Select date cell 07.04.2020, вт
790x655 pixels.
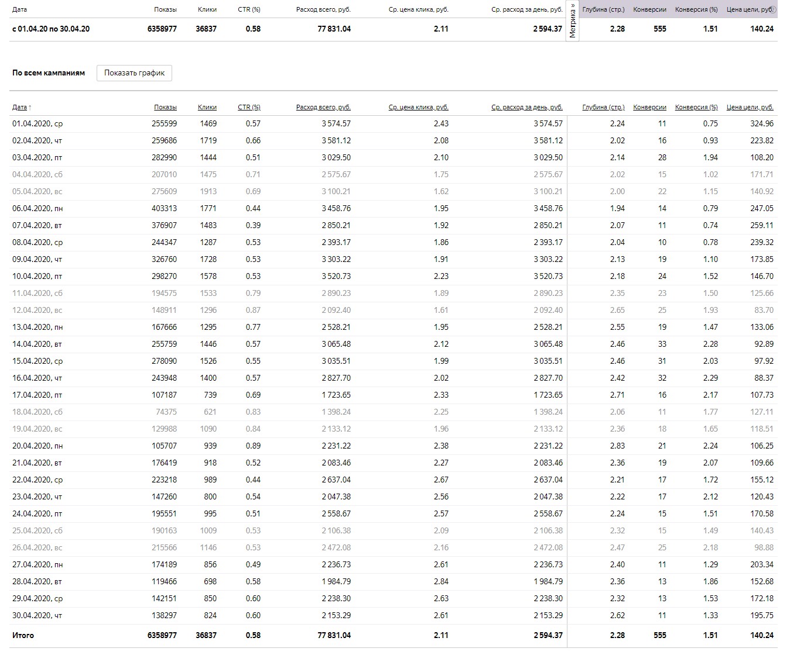37,225
